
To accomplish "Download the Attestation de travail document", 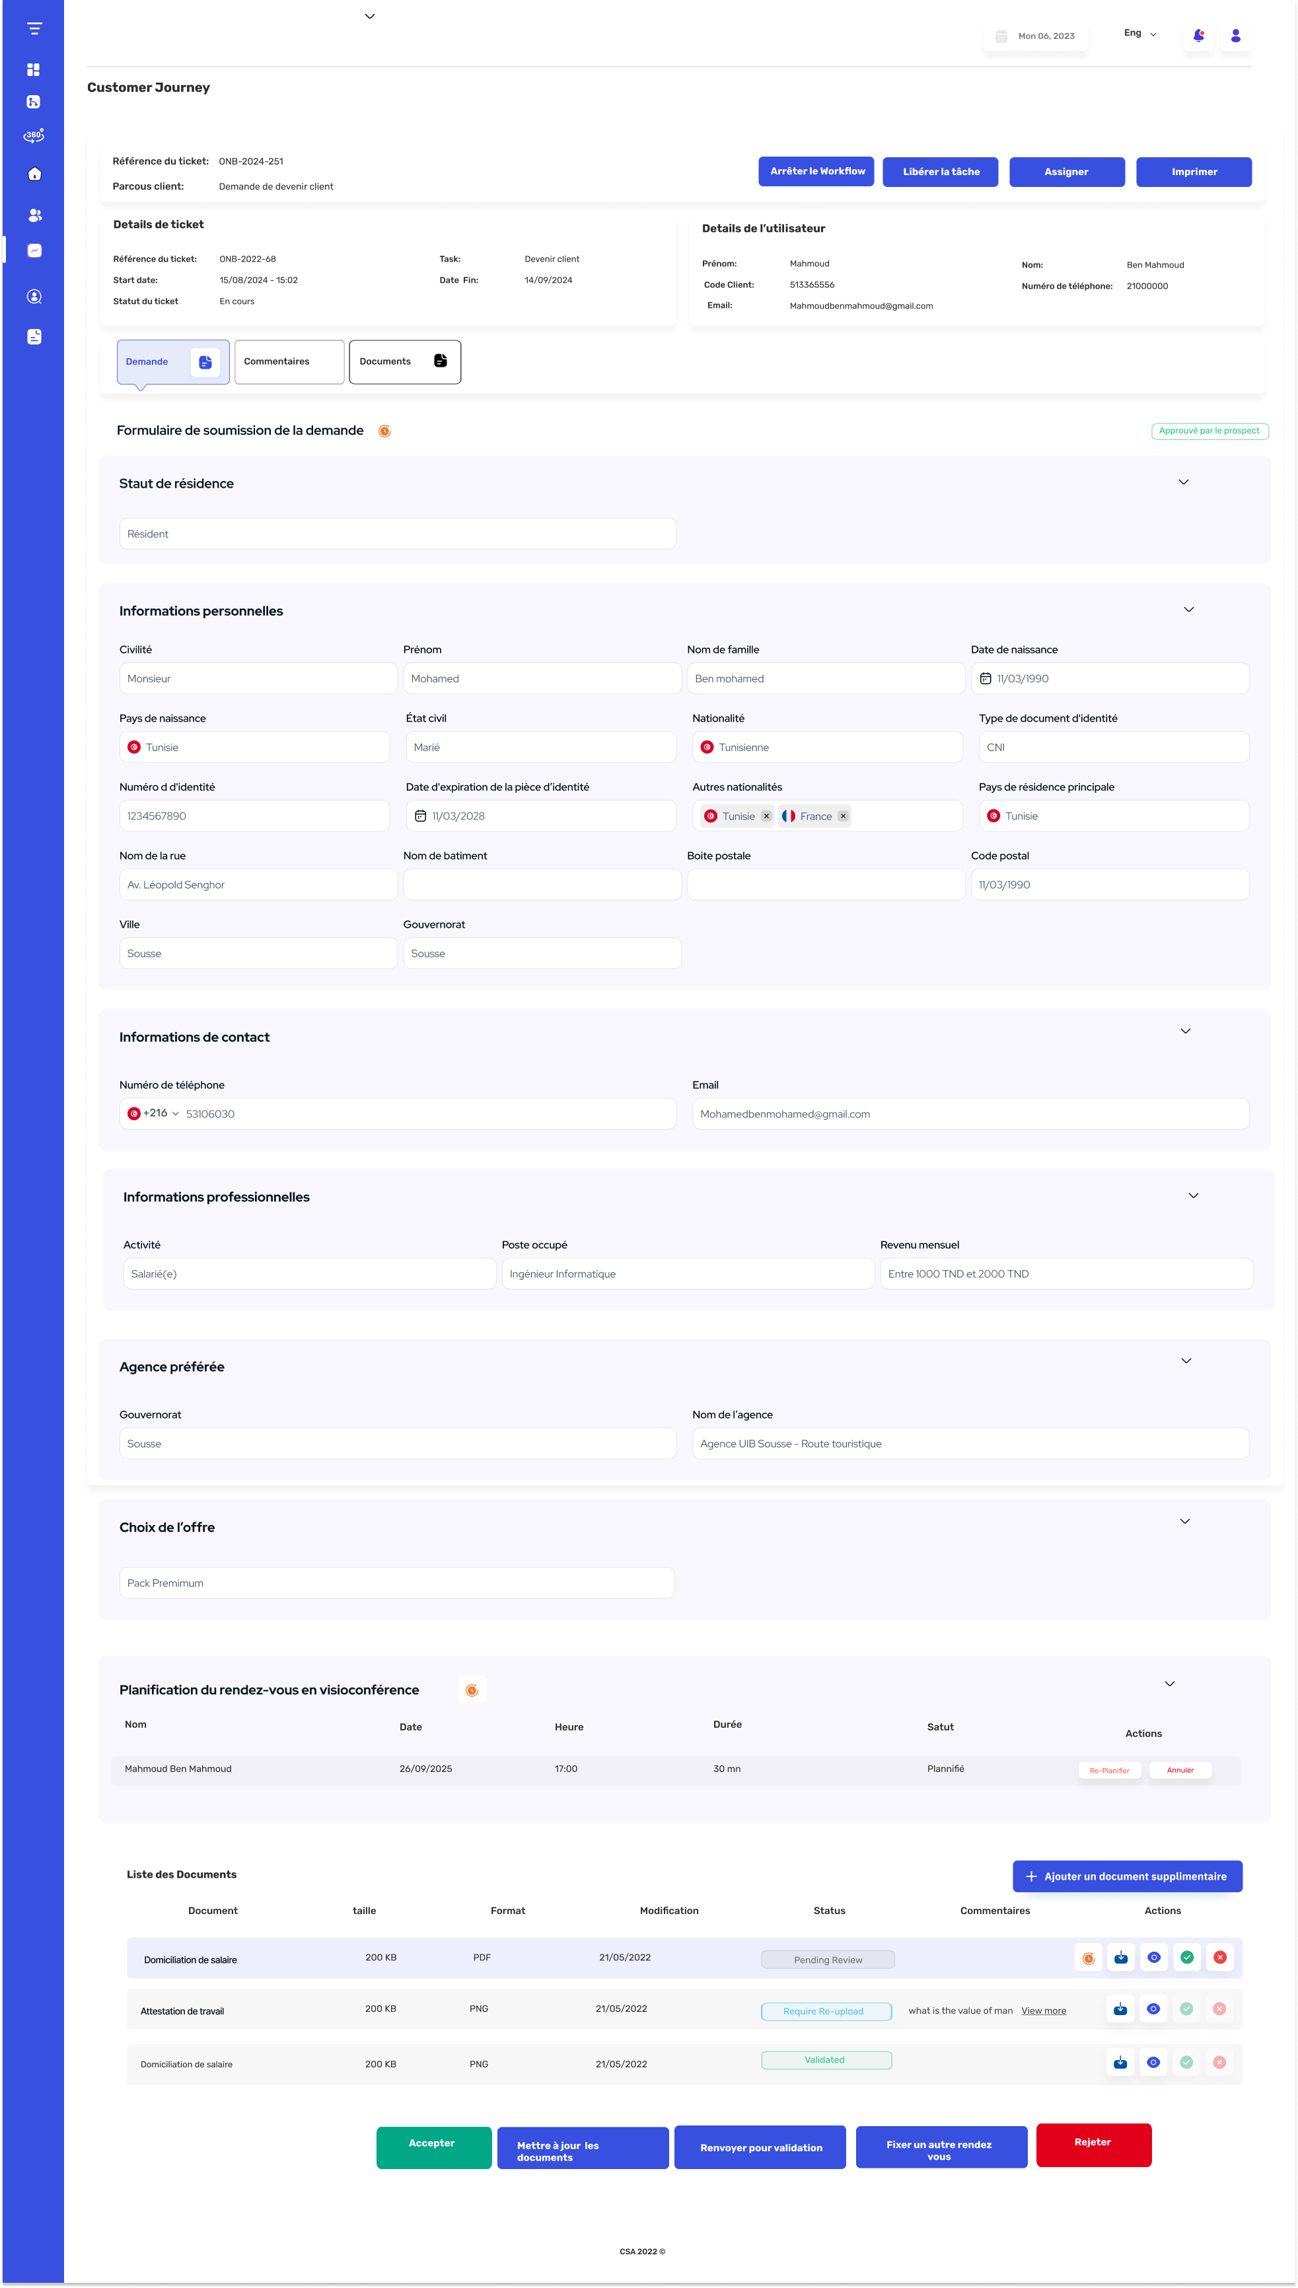I will click(x=1120, y=2009).
